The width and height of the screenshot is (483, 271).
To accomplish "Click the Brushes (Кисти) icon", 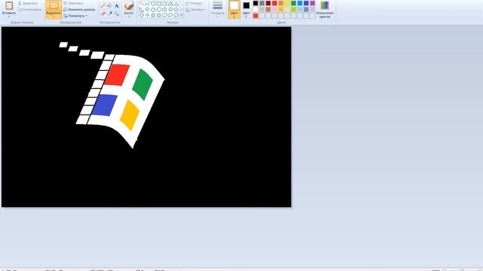I will pyautogui.click(x=129, y=5).
